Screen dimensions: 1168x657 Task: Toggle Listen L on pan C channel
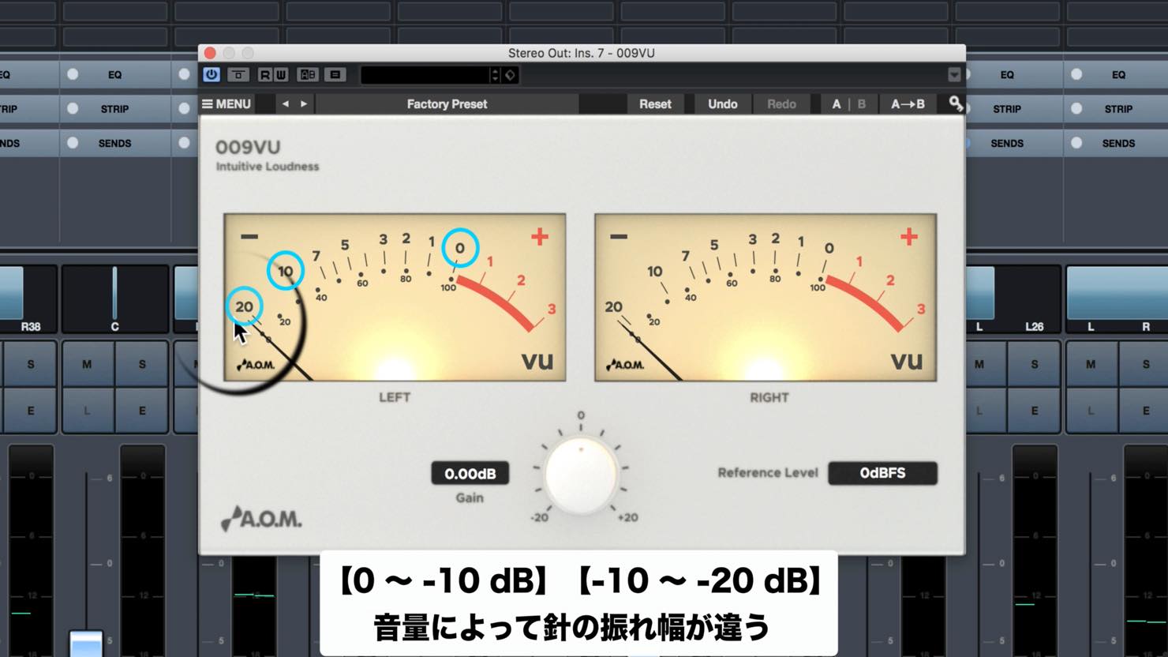(x=87, y=411)
